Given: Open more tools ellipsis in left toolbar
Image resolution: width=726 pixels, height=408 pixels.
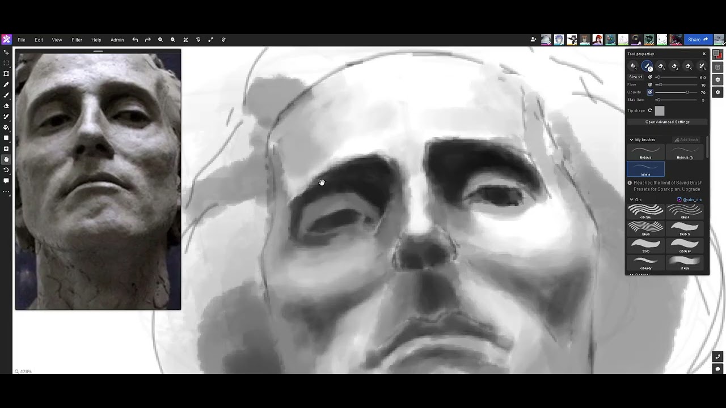Looking at the screenshot, I should pyautogui.click(x=6, y=192).
